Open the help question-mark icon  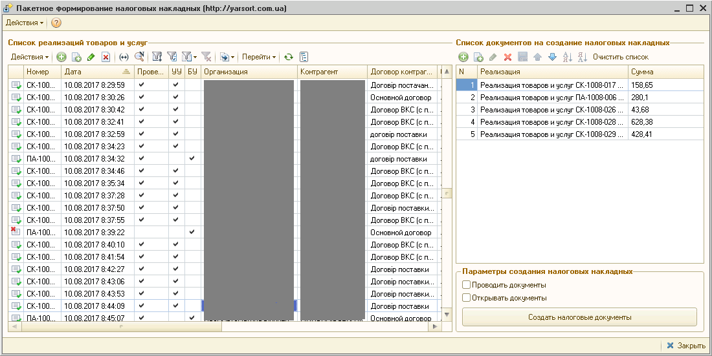pos(56,23)
